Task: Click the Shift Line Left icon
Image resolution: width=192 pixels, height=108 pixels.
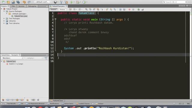Action: (120, 9)
